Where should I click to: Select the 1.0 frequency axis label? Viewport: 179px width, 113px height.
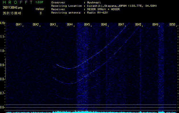click(3, 51)
